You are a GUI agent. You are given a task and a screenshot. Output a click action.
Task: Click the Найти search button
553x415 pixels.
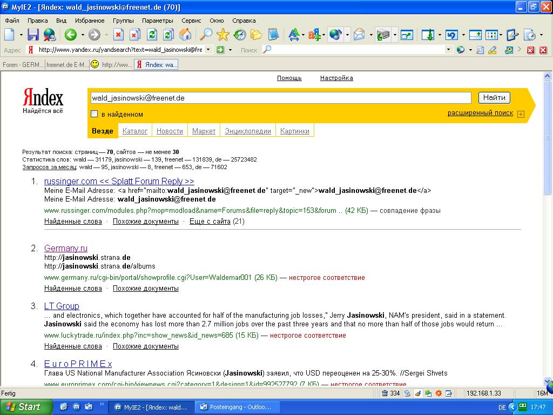point(494,97)
